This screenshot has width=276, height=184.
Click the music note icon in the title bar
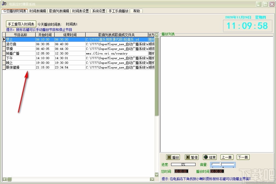4,4
